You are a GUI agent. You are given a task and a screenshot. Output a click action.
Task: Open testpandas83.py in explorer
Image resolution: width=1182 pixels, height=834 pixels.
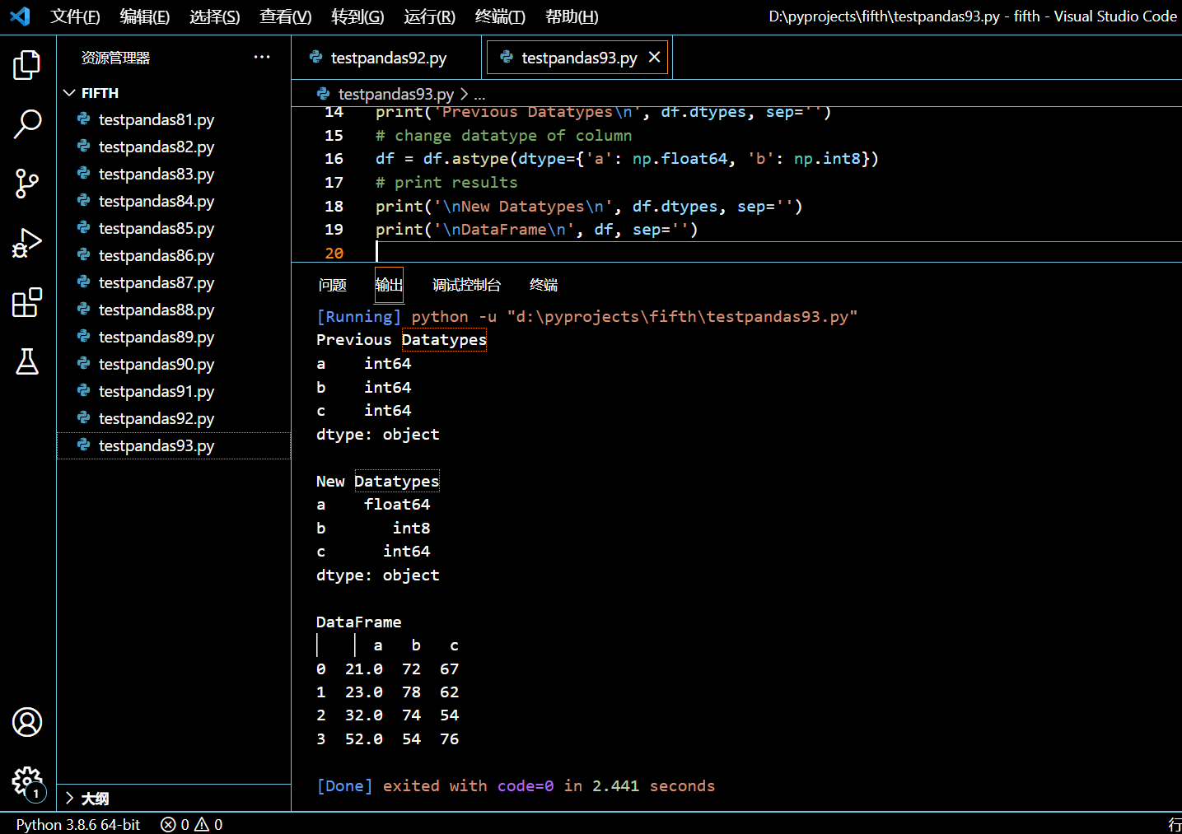(174, 174)
